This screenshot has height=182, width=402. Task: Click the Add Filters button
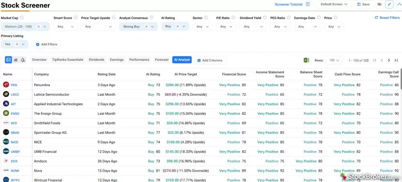[x=46, y=44]
